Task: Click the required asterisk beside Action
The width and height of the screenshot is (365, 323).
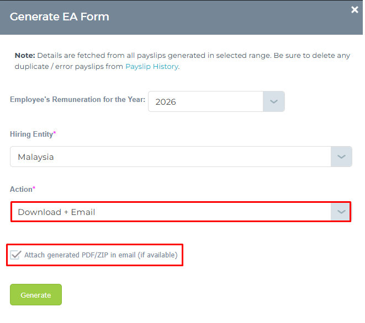Action: coord(34,188)
